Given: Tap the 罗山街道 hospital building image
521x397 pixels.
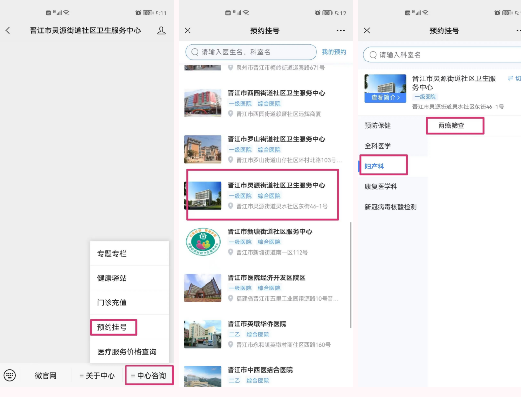Looking at the screenshot, I should click(x=203, y=149).
